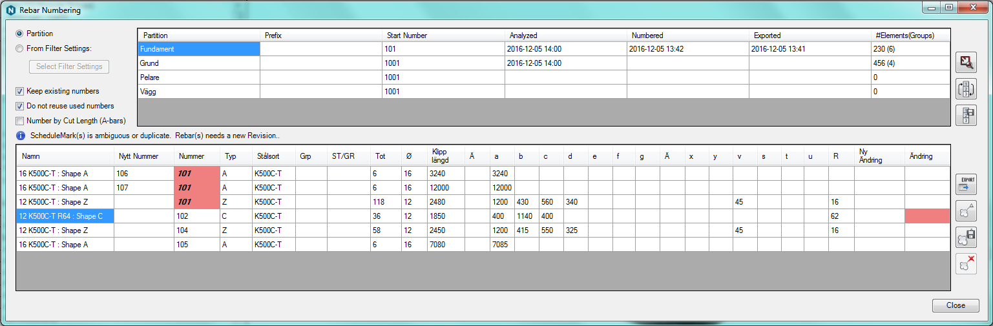Screen dimensions: 993x326
Task: Click red Ändring cell in Shape C row
Action: coord(927,216)
